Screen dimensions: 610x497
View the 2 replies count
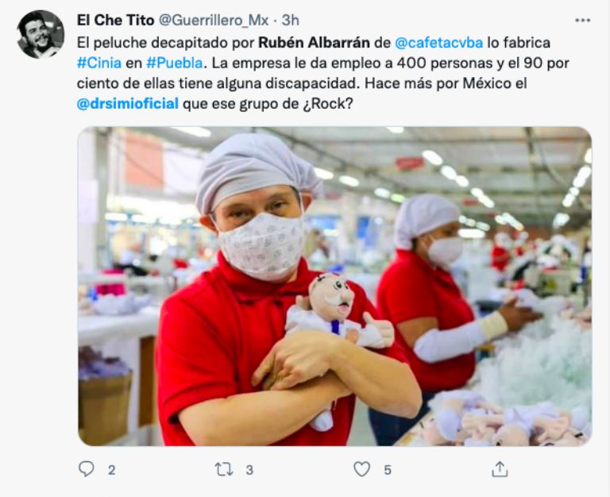coord(112,470)
